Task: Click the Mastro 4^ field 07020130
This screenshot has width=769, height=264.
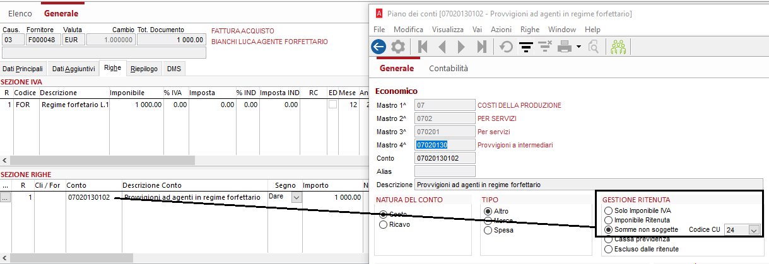Action: pos(445,145)
